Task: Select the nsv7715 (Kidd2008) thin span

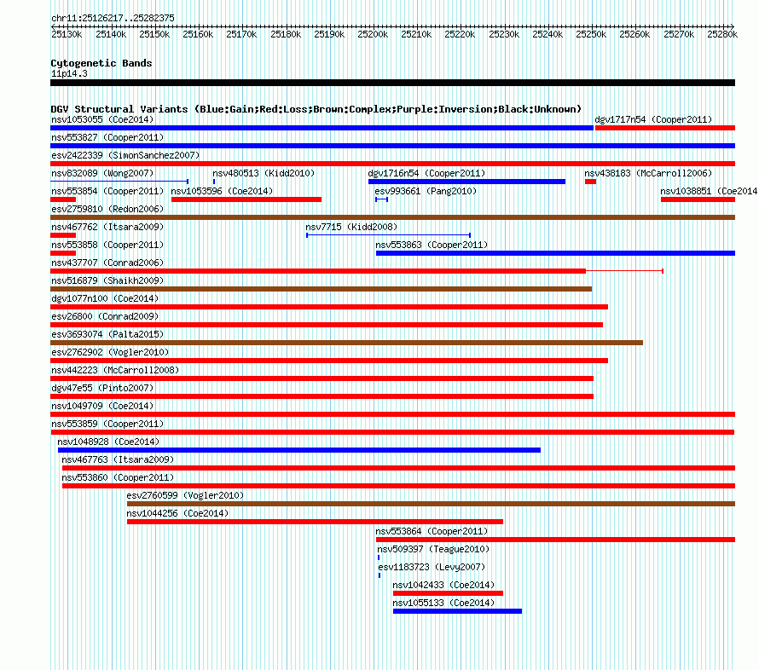Action: tap(388, 235)
